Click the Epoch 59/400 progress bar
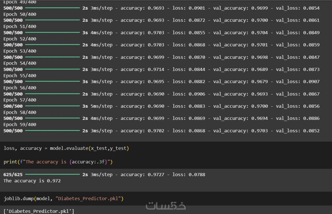332x214 pixels. (x=52, y=131)
